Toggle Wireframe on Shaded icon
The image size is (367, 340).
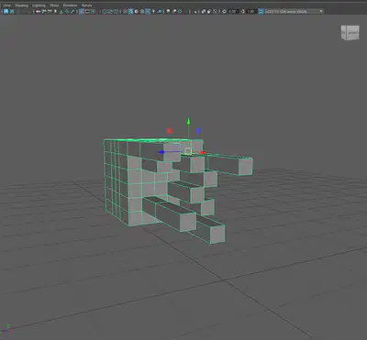tap(142, 11)
